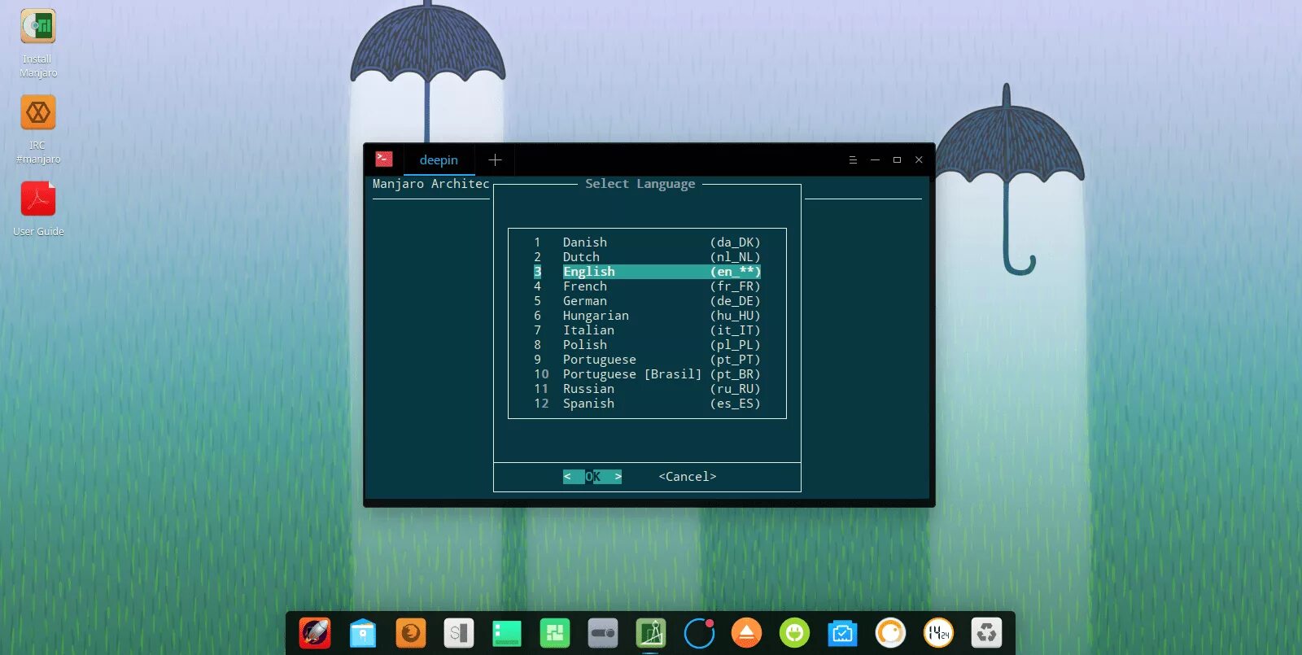1302x655 pixels.
Task: Pick Hungarian (hu_HU) language
Action: pos(647,316)
